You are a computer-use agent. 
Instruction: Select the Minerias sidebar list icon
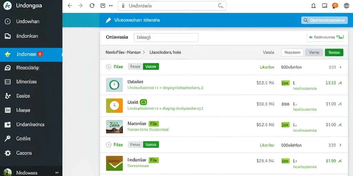[8, 82]
